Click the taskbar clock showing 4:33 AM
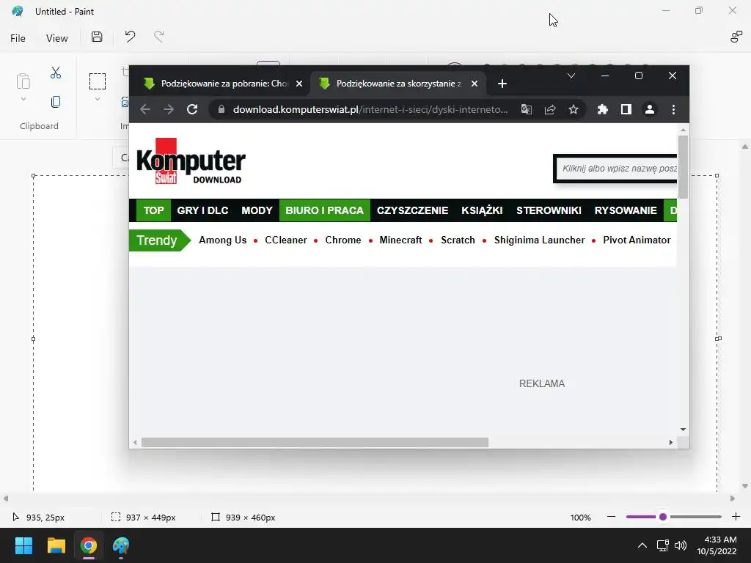751x563 pixels. pos(717,545)
